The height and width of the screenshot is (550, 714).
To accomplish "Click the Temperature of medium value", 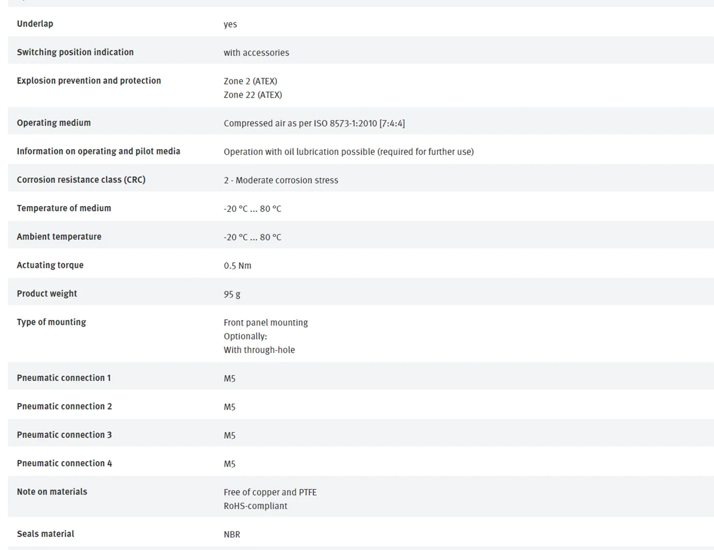I will tap(252, 209).
